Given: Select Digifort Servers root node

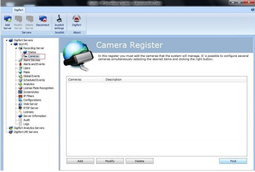Looking at the screenshot, I should coord(23,40).
